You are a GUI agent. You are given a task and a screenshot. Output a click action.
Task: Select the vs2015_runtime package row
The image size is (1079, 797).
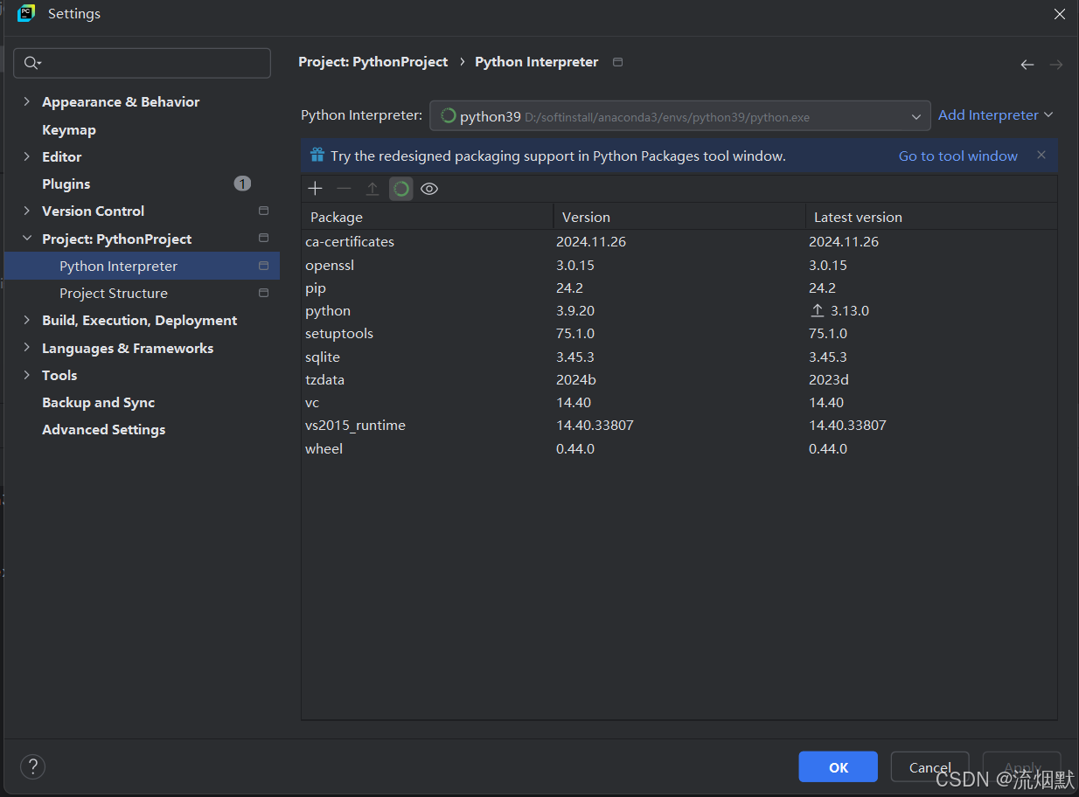[x=679, y=426]
